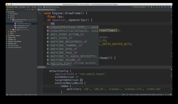Choose AKEYCODE_CHANNEL_UP completion suggestion
178x104 pixels.
pyautogui.click(x=73, y=45)
